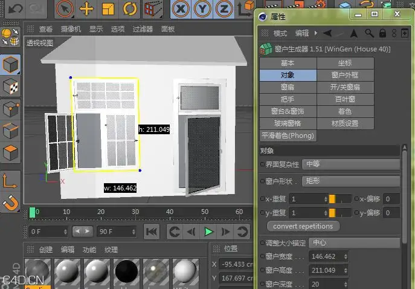The width and height of the screenshot is (415, 289).
Task: Toggle the 窗户宽度 animation dot
Action: [262, 256]
